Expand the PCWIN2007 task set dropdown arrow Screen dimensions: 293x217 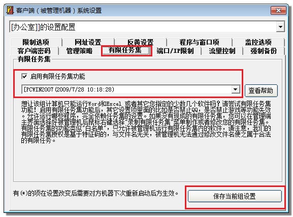236,89
